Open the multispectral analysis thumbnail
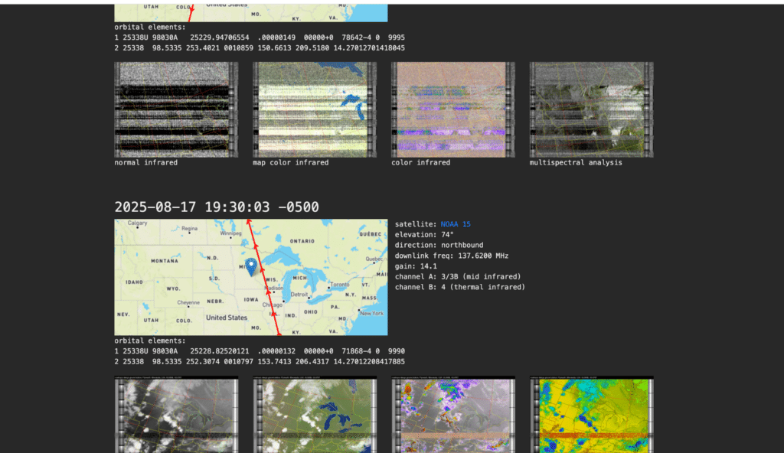784x453 pixels. coord(592,109)
